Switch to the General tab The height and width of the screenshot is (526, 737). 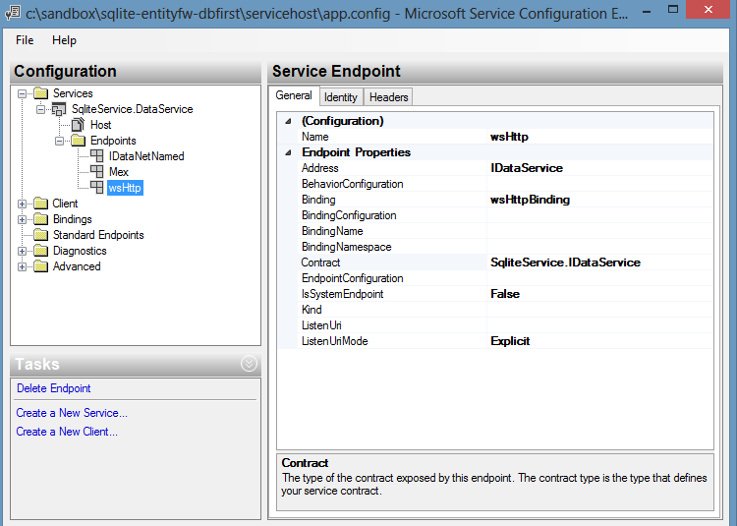294,95
